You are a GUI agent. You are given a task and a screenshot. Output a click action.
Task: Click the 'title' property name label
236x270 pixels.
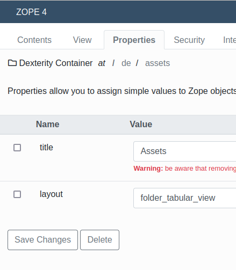click(46, 148)
